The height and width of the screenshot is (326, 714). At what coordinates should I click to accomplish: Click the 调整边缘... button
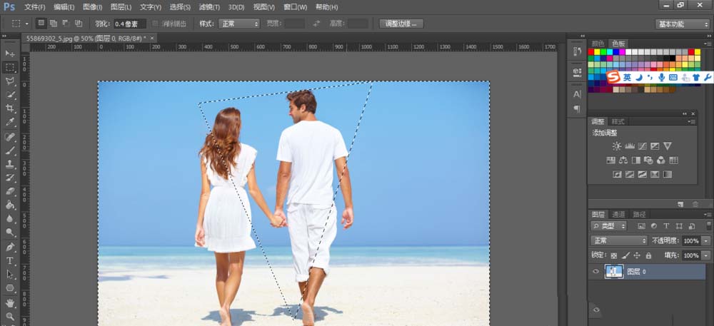pyautogui.click(x=401, y=24)
